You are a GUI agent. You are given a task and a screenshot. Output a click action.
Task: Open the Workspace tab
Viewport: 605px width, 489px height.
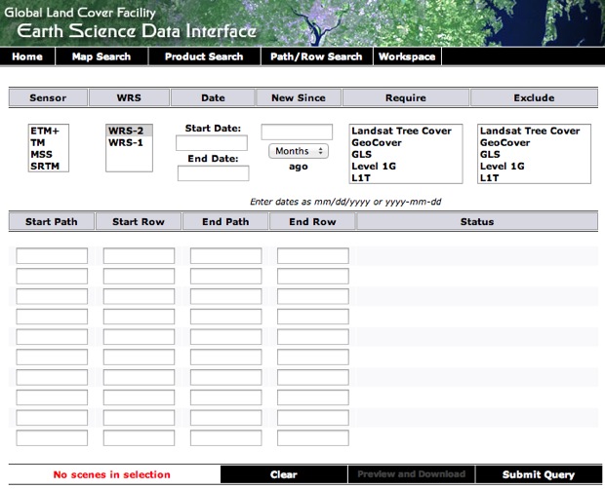[407, 56]
